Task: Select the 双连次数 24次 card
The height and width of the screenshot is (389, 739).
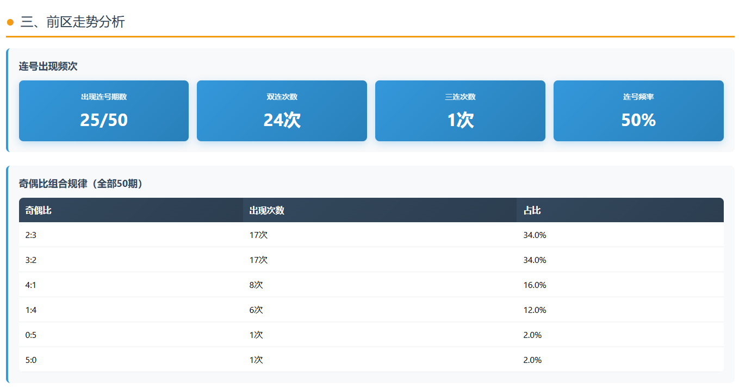Action: (282, 111)
